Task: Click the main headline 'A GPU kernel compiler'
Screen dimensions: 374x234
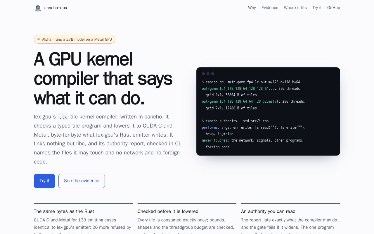Action: 103,79
